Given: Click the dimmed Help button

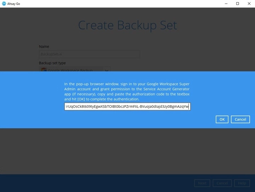Looking at the screenshot, I should (x=242, y=183).
